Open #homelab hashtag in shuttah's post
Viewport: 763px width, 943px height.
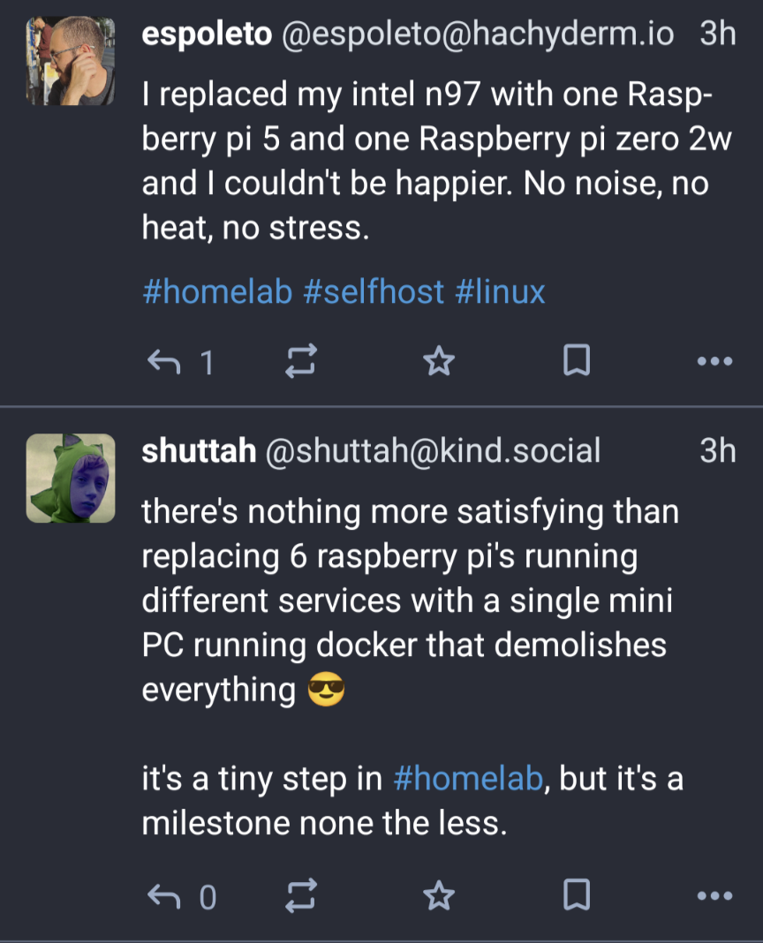pyautogui.click(x=467, y=779)
